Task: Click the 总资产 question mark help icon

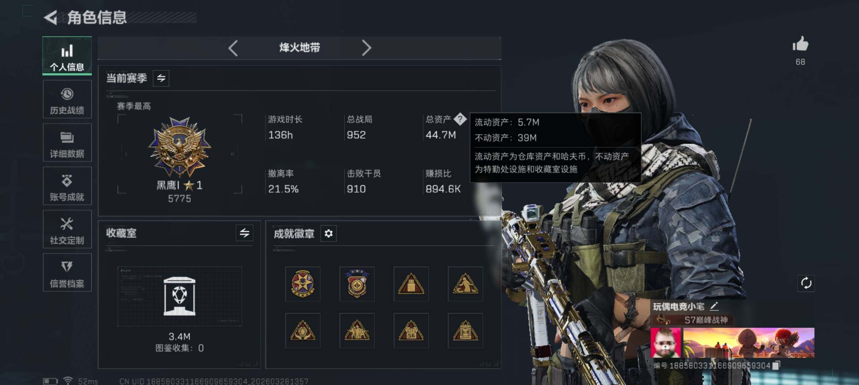Action: 460,119
